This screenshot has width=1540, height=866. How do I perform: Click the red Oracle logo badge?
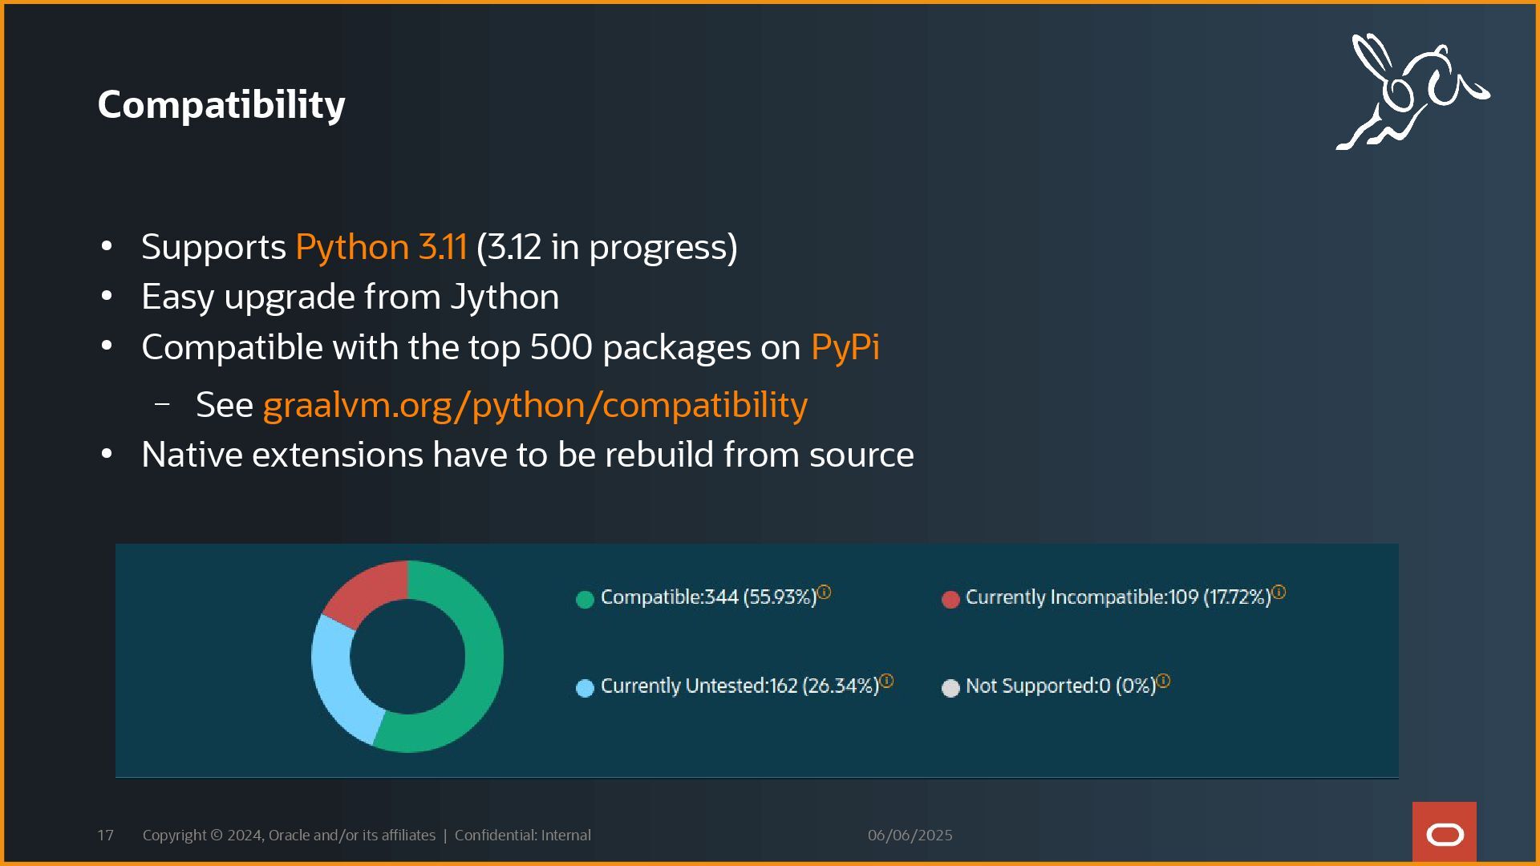tap(1444, 832)
